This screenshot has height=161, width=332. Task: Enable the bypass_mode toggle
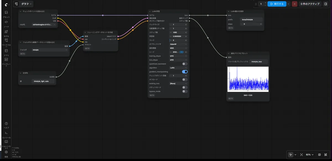pos(185,91)
